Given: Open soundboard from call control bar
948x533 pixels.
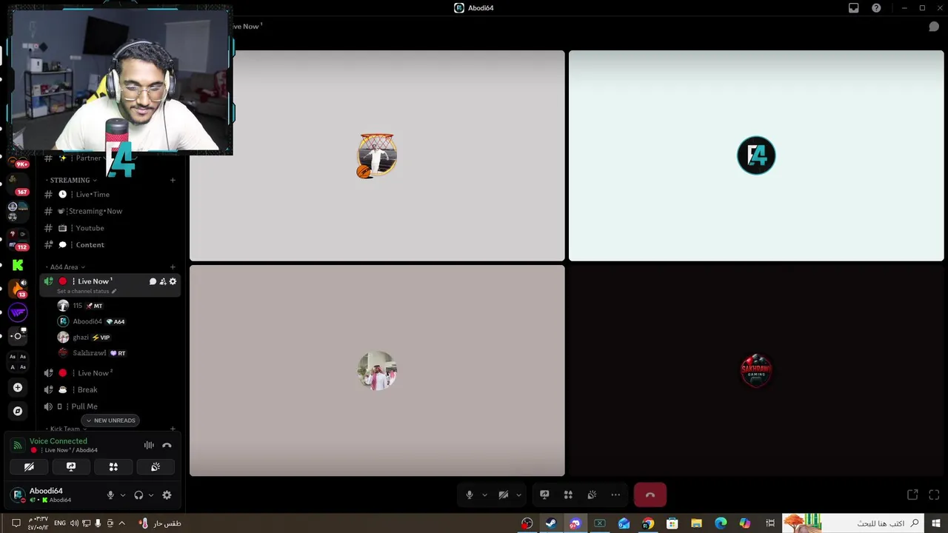Looking at the screenshot, I should (x=592, y=495).
